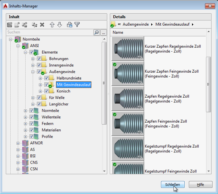Click the ANSI library book icon

pos(25,46)
